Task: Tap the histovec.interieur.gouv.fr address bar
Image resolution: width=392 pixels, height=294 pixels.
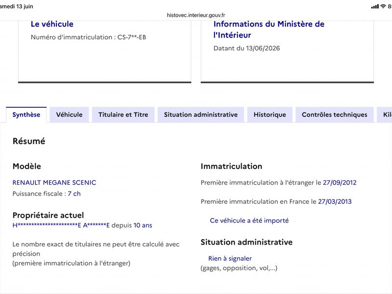Action: (x=196, y=15)
